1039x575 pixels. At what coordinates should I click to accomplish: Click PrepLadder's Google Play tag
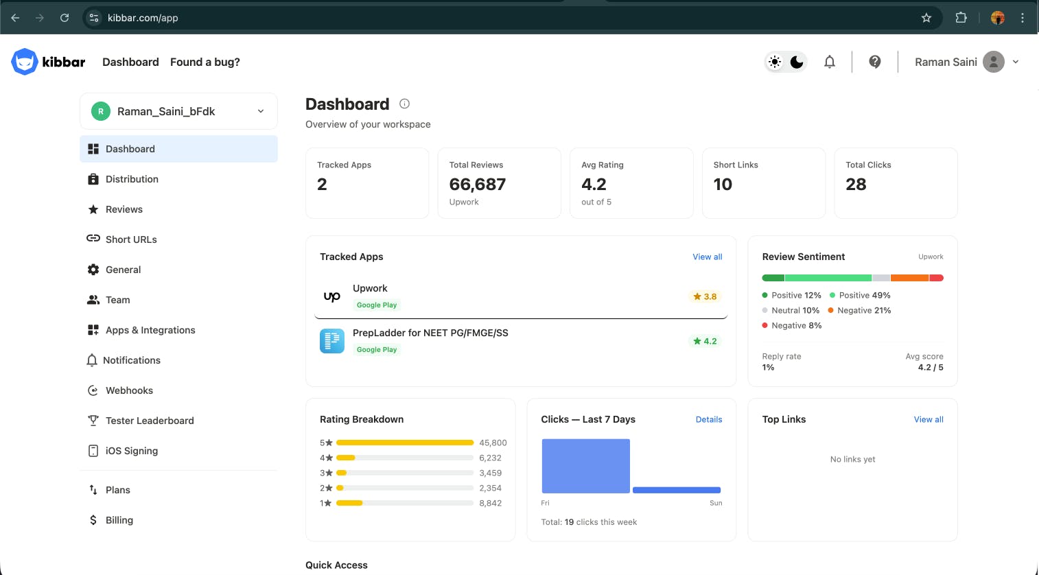(377, 350)
